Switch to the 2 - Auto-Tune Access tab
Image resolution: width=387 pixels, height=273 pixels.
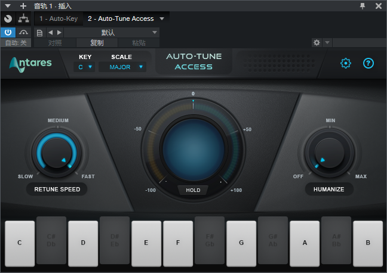(x=121, y=18)
